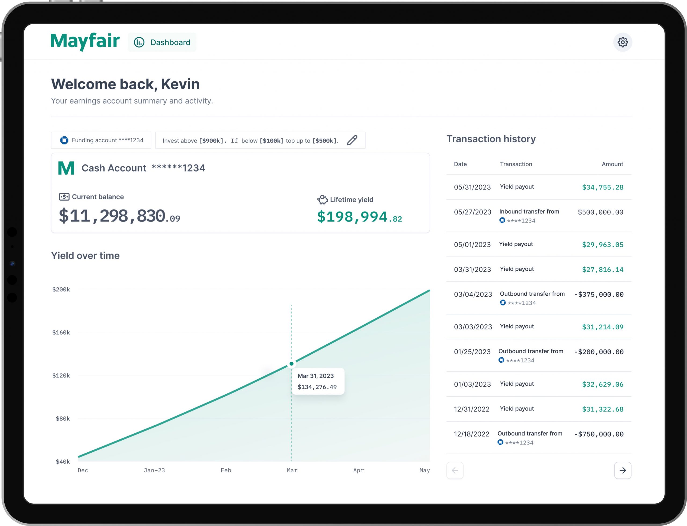This screenshot has width=687, height=526.
Task: Click the Chase bank icon in Funding account
Action: coord(64,140)
